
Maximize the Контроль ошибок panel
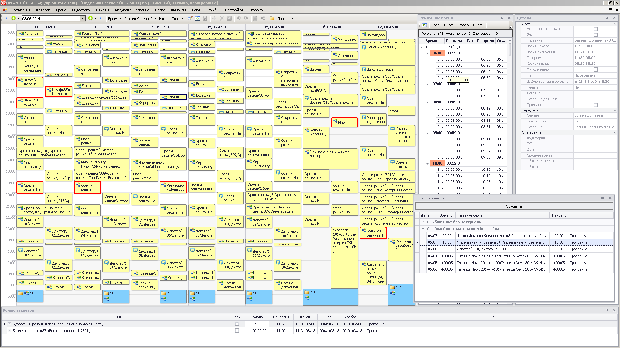603,198
